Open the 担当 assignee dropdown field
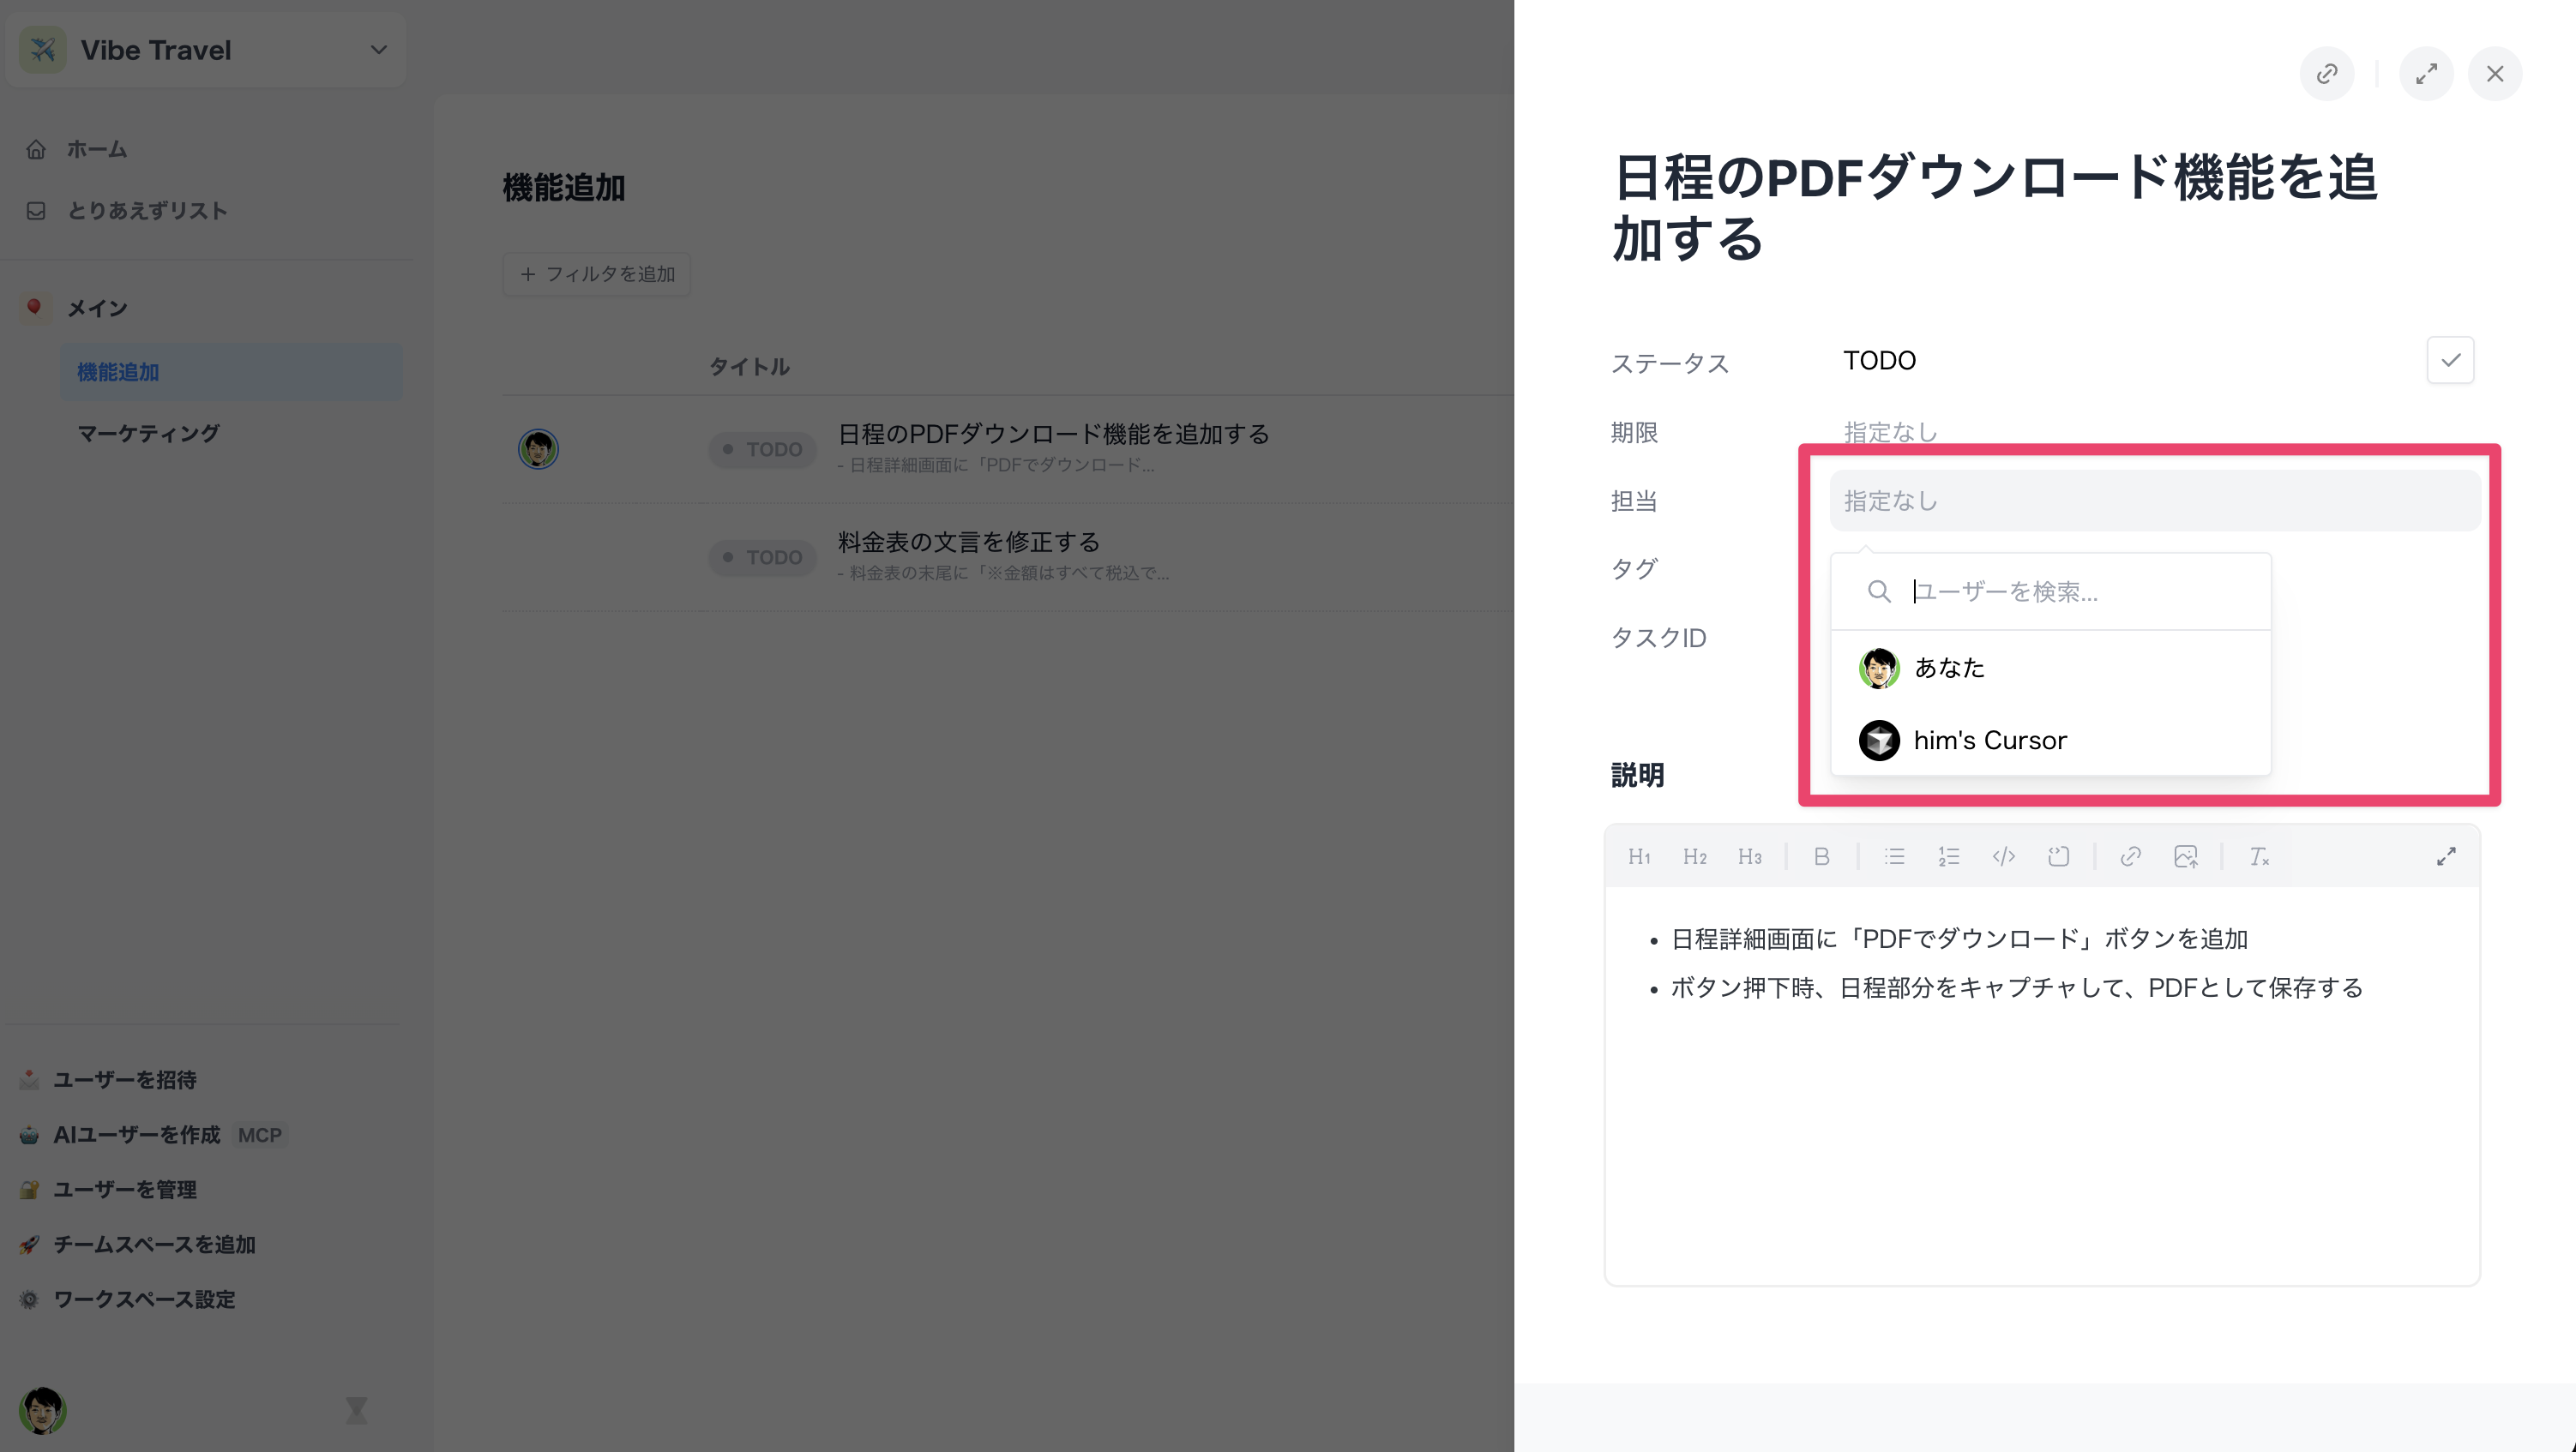2576x1452 pixels. (2154, 501)
